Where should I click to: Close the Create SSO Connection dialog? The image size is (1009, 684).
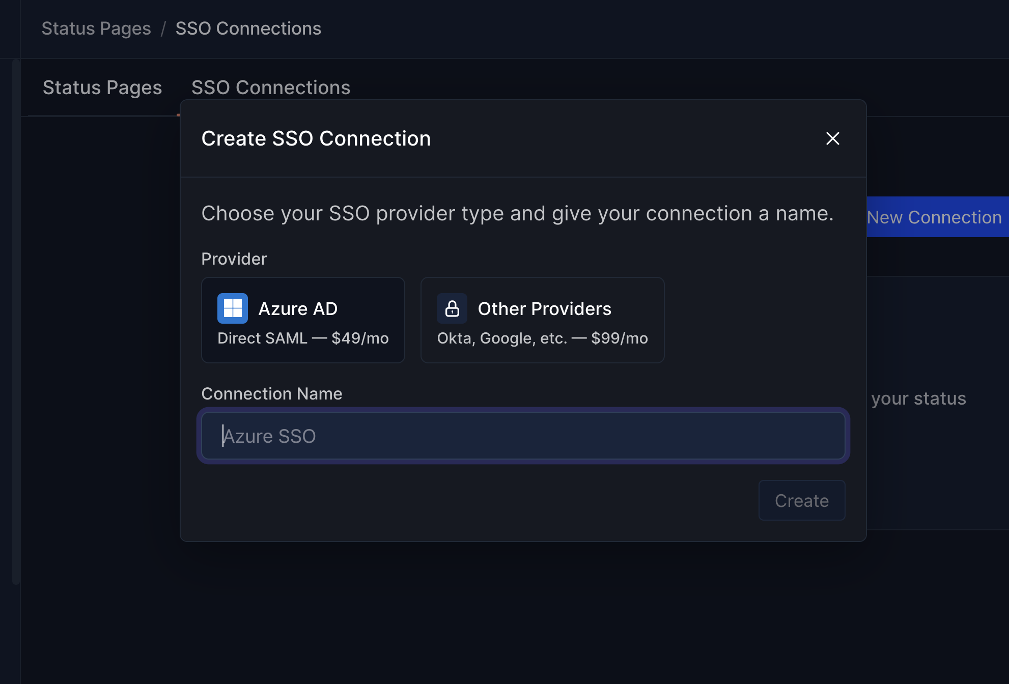(832, 138)
